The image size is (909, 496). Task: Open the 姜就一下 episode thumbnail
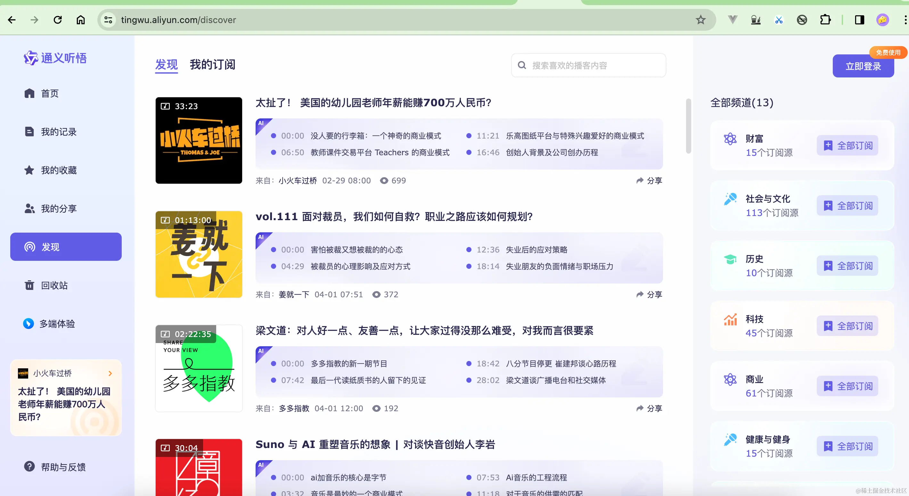tap(199, 254)
